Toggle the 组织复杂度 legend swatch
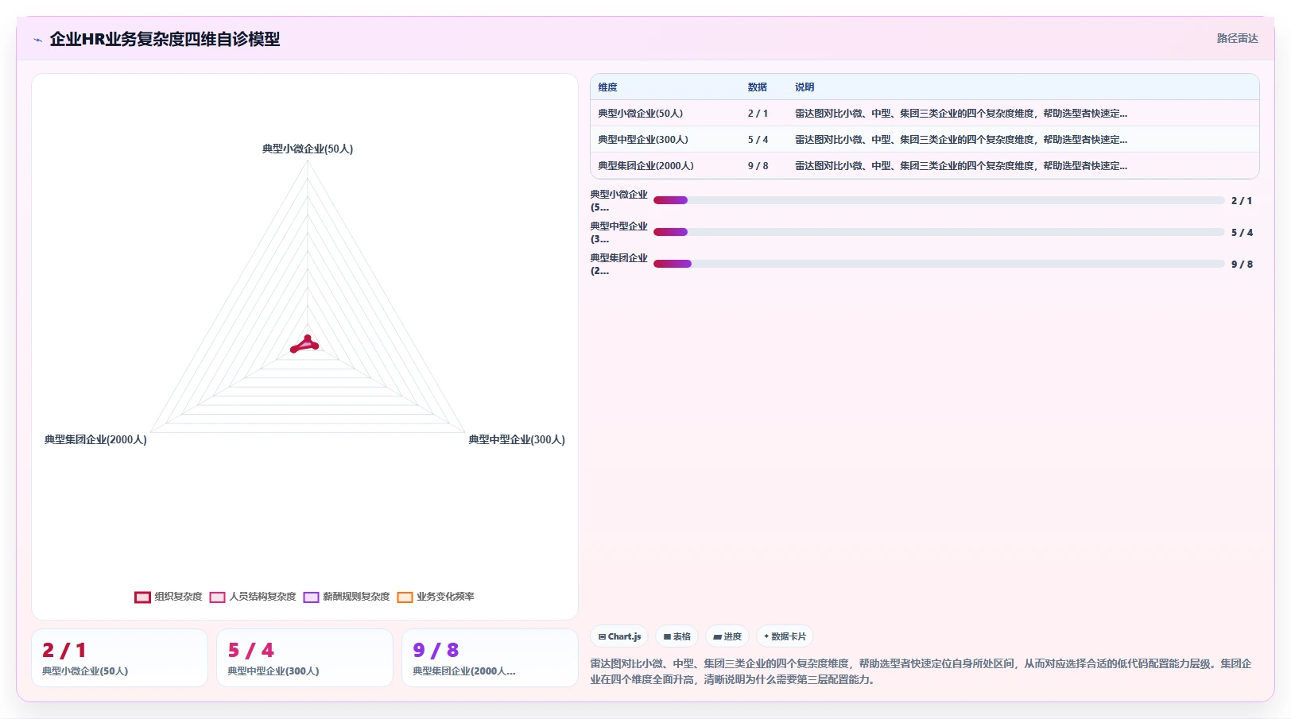The width and height of the screenshot is (1291, 719). pyautogui.click(x=142, y=597)
